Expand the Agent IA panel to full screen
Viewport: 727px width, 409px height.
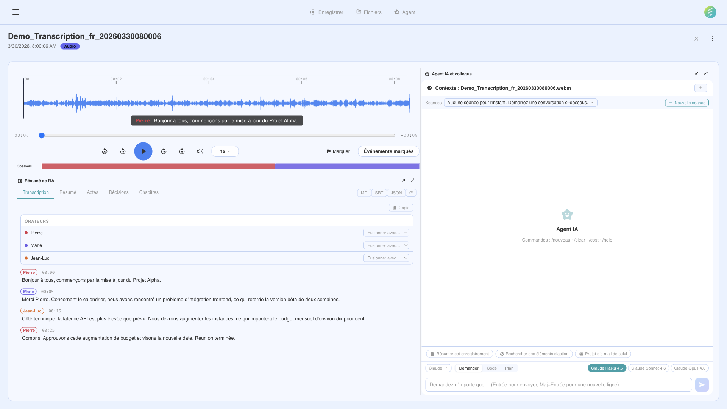pos(706,73)
